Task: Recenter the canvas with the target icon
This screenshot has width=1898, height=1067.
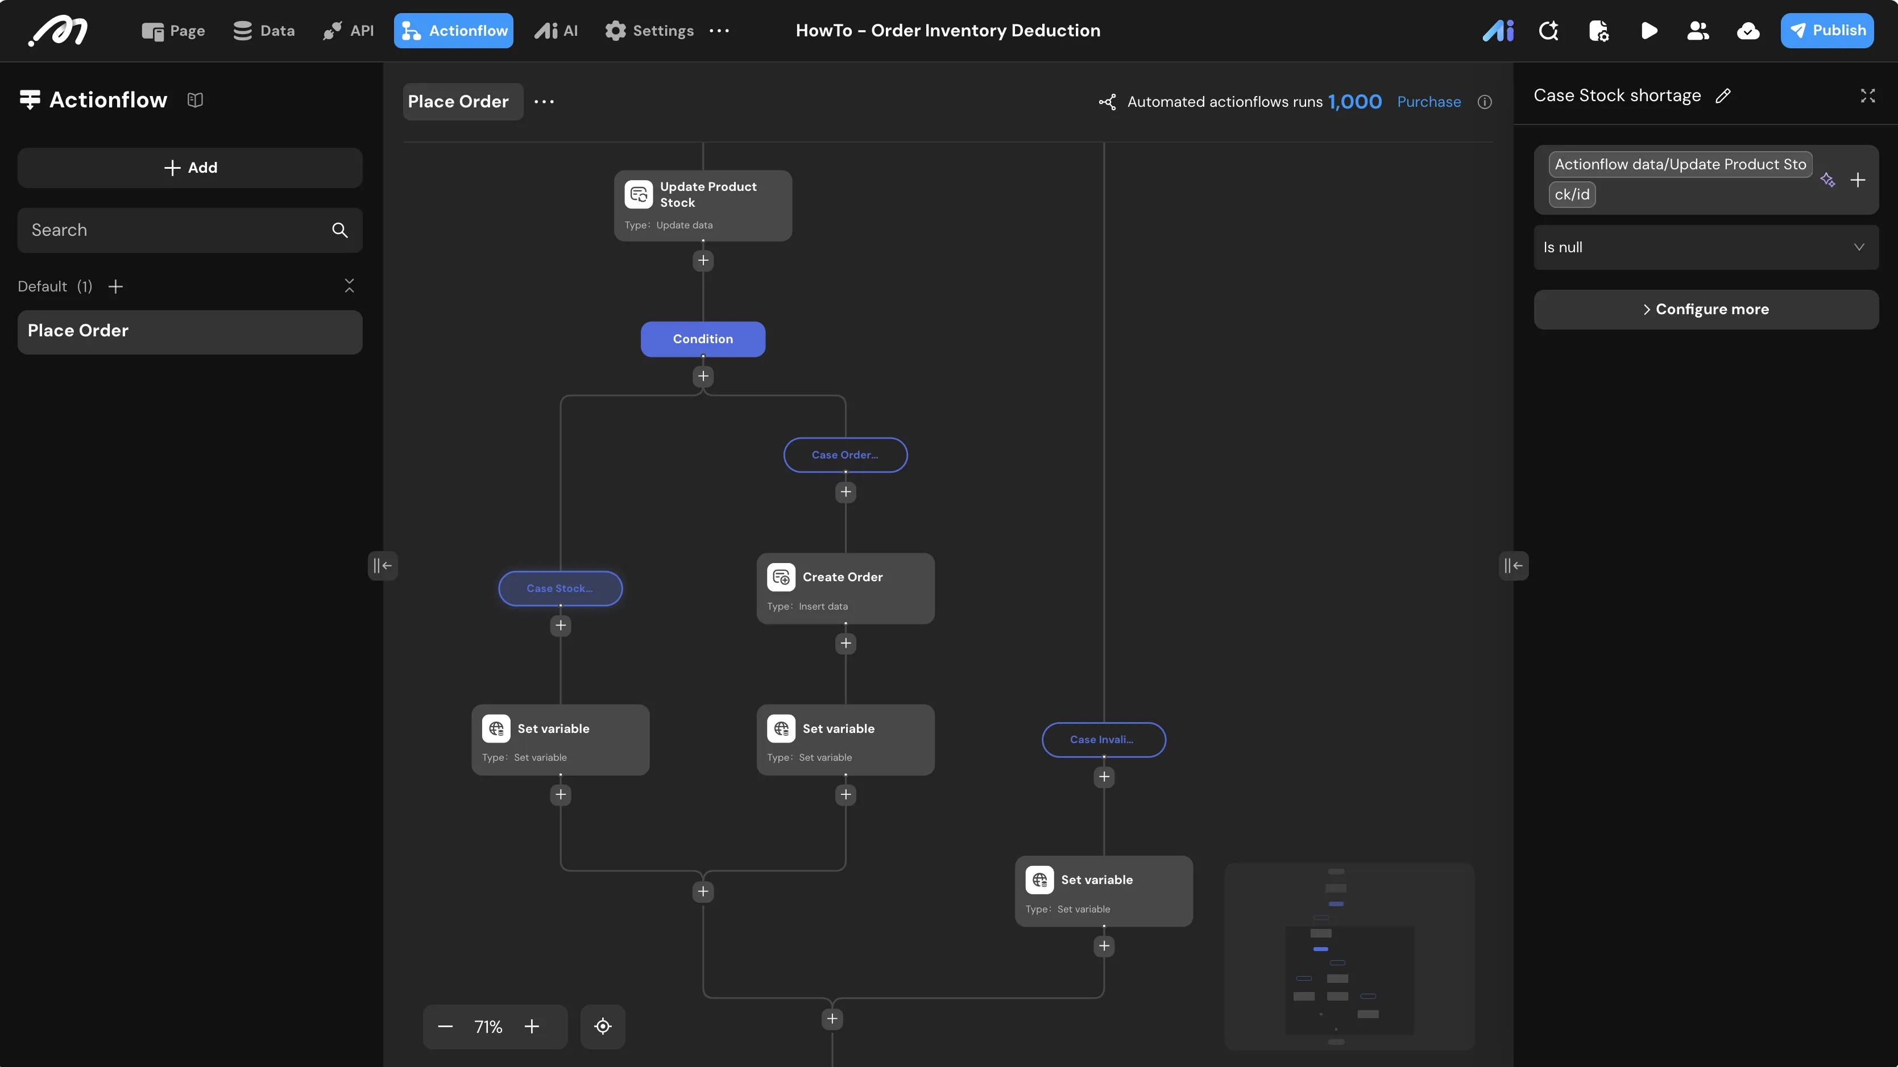Action: click(x=603, y=1027)
